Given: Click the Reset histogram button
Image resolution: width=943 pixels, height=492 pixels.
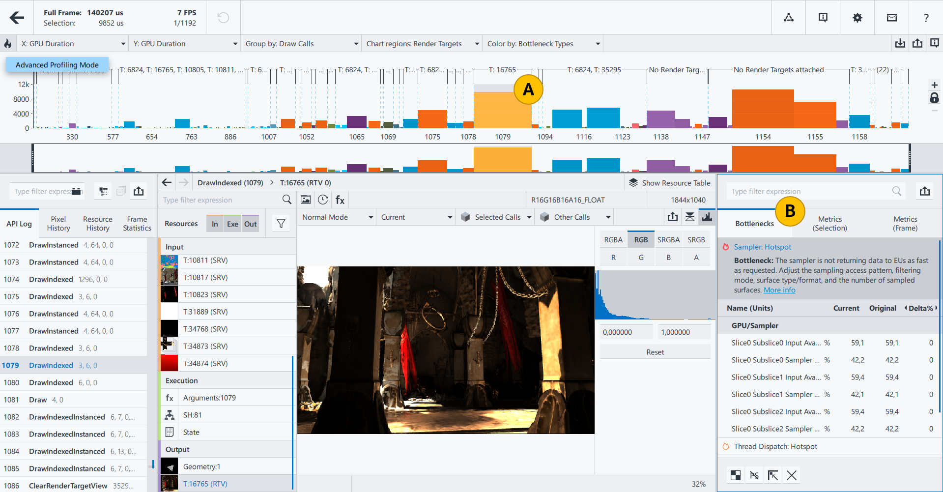Looking at the screenshot, I should 655,352.
